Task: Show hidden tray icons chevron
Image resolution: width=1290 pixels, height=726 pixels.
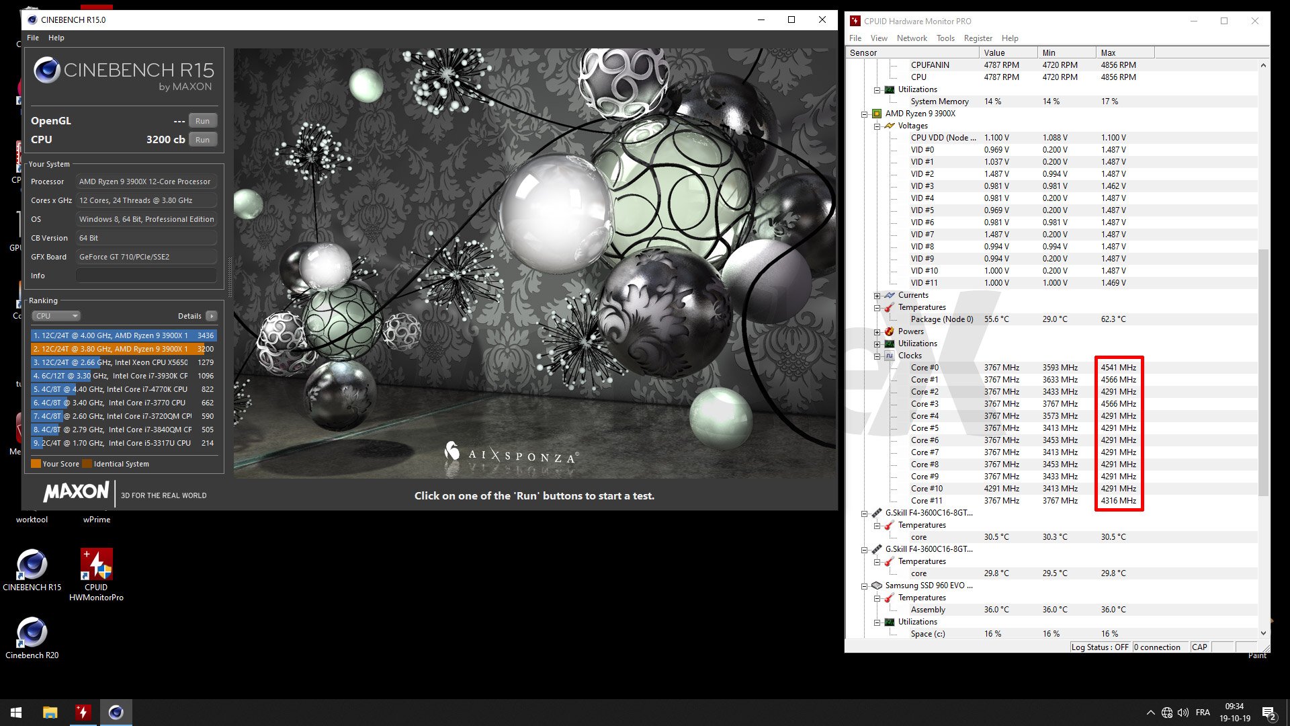Action: [x=1151, y=713]
